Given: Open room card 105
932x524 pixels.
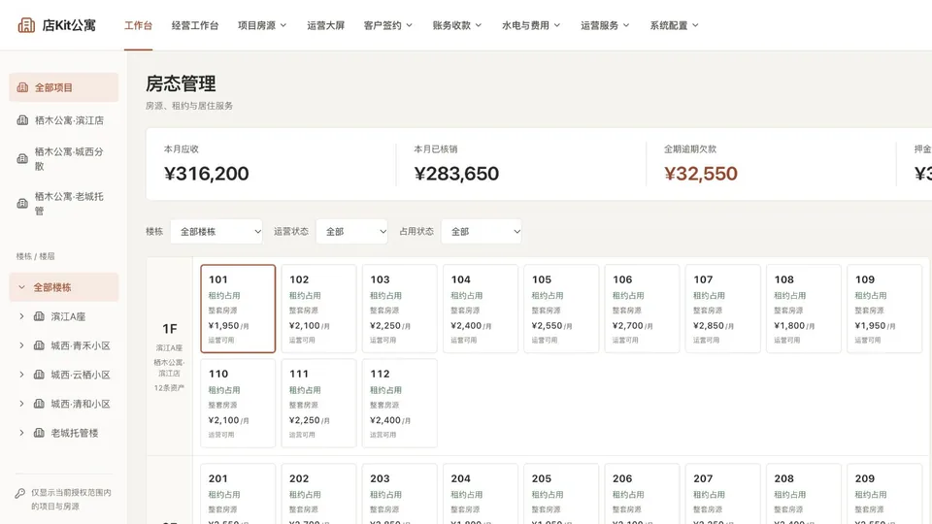Looking at the screenshot, I should coord(561,309).
